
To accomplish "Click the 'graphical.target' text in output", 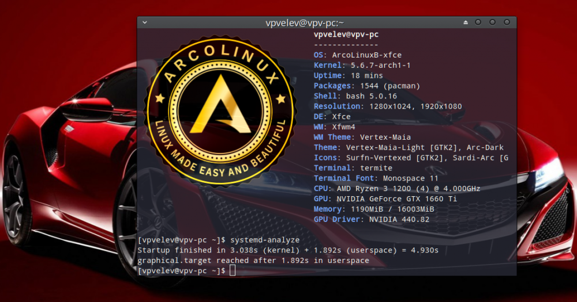I will coord(174,261).
